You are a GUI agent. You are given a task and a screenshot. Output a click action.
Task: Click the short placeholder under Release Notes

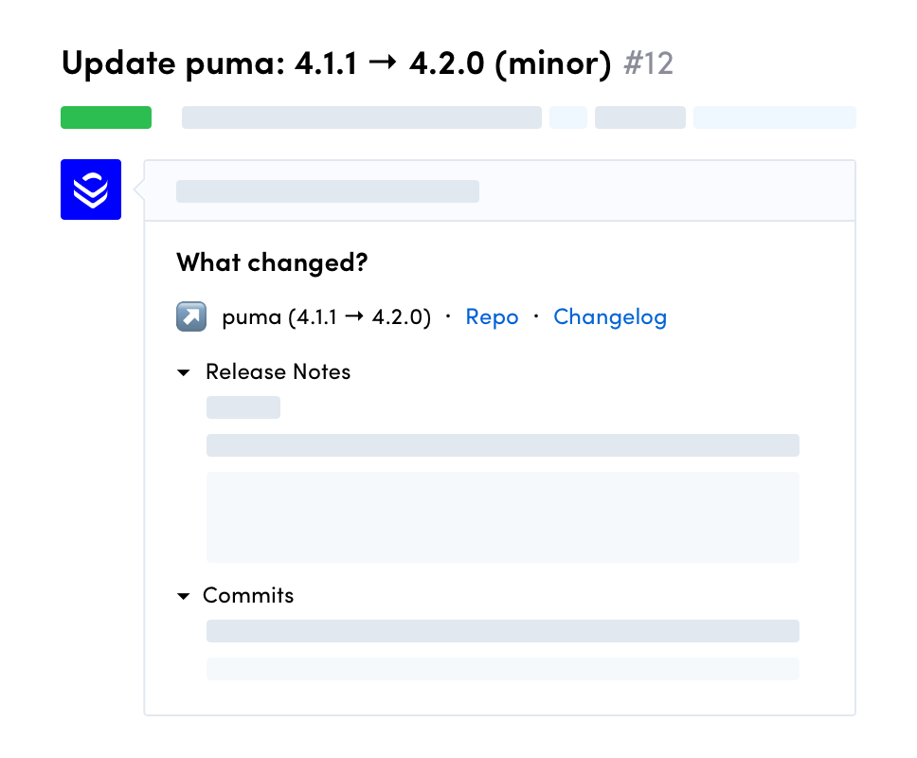(x=243, y=407)
